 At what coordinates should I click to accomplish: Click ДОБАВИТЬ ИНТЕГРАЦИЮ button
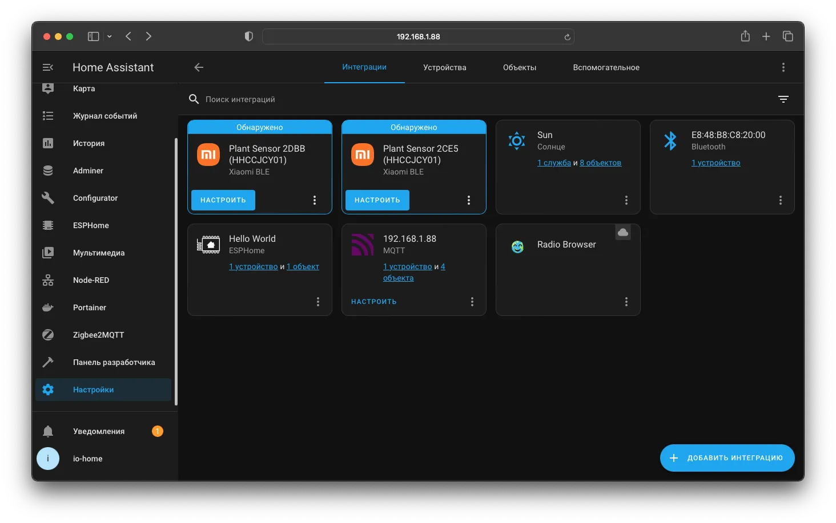[x=728, y=458]
